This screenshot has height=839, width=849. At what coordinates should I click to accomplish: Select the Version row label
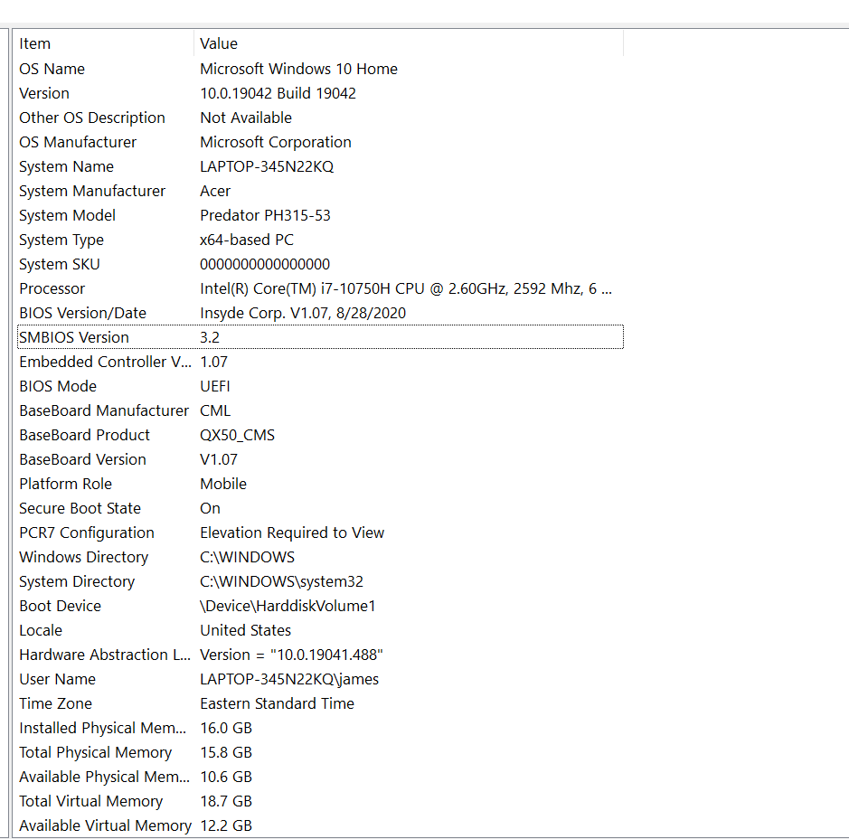coord(44,93)
